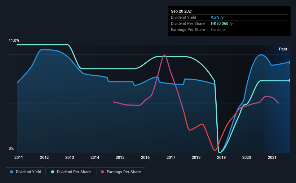Click the 2018 x-axis label
This screenshot has width=296, height=183.
click(196, 157)
